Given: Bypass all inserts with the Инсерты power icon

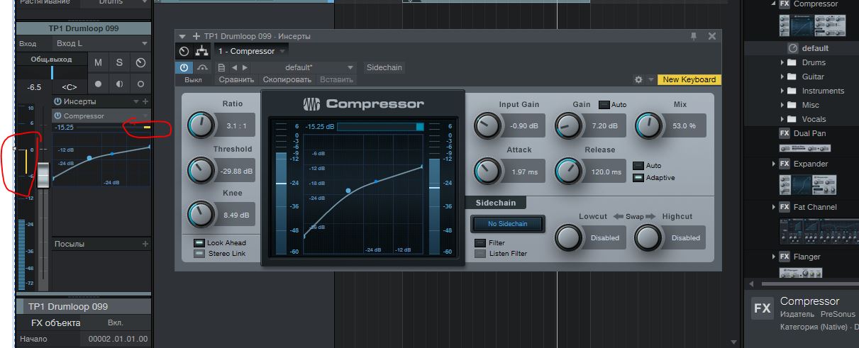Looking at the screenshot, I should [57, 101].
